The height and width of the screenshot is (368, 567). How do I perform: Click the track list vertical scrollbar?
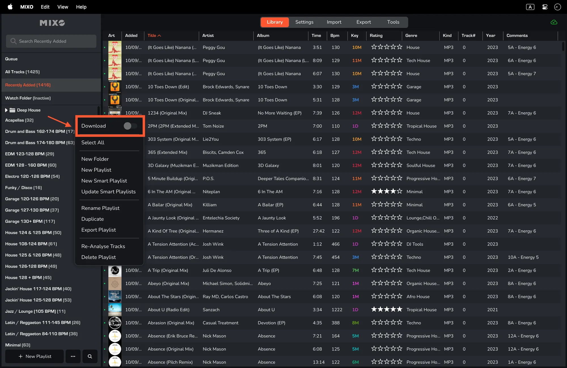(x=563, y=47)
